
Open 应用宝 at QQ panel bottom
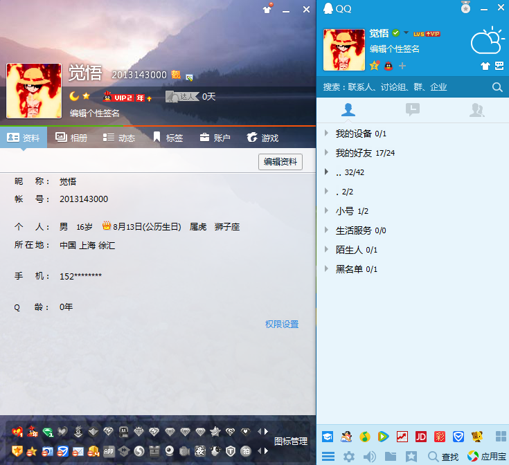(487, 457)
